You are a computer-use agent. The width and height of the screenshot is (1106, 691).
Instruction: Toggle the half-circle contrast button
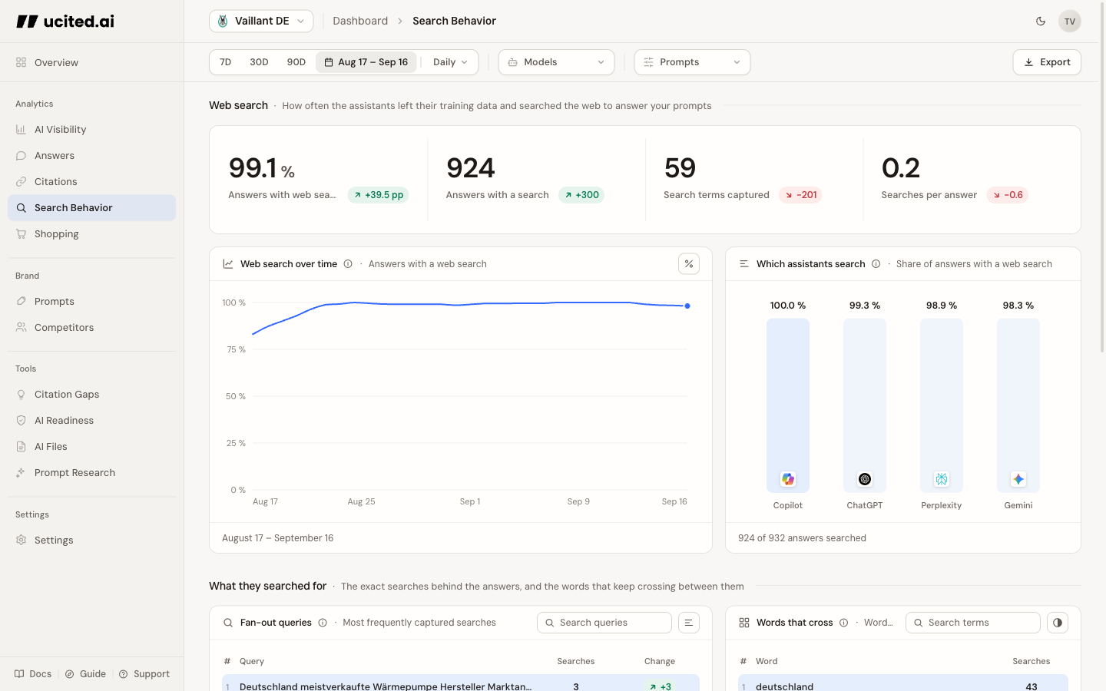1058,623
